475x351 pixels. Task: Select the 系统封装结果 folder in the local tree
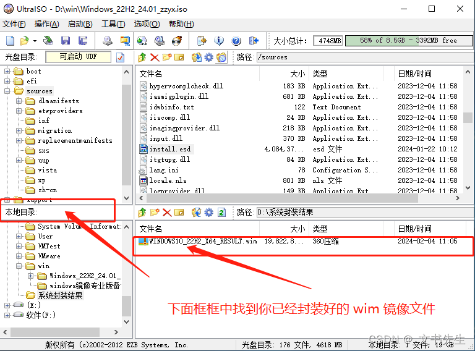tap(60, 295)
